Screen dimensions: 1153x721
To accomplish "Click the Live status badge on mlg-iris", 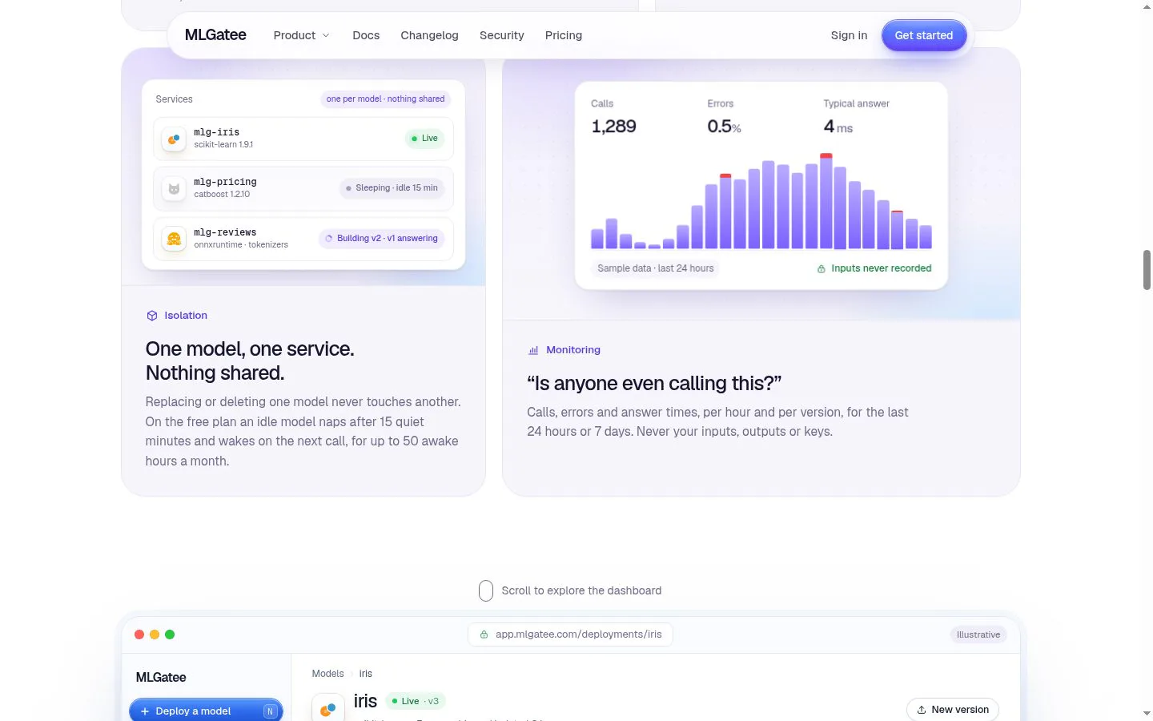I will click(x=424, y=139).
